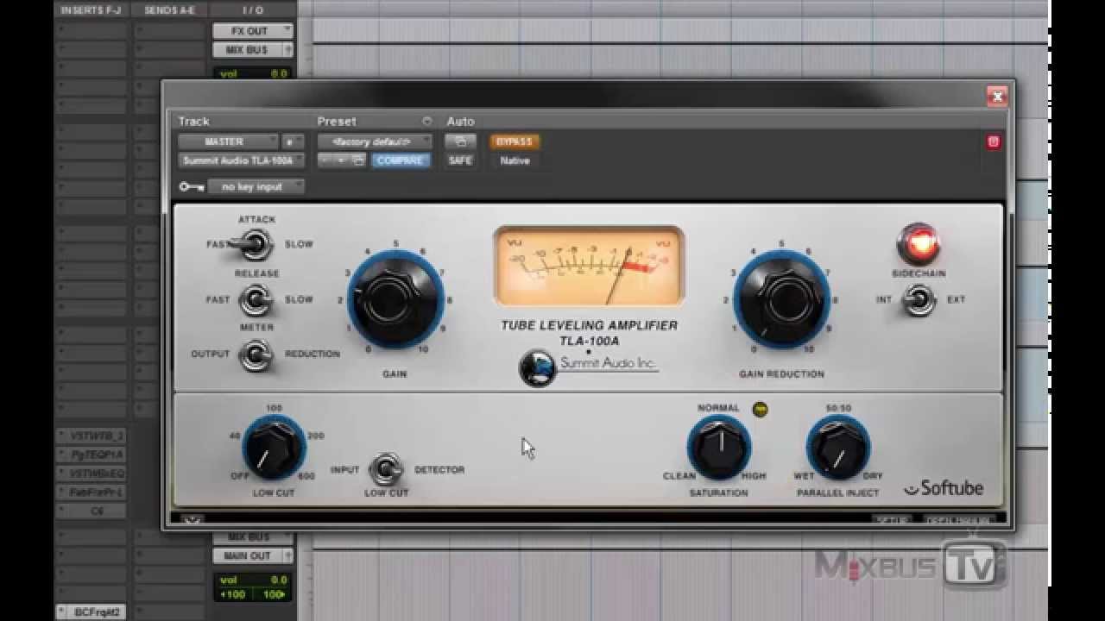Open factory default preset dropdown
Screen dimensions: 1105x621
375,141
